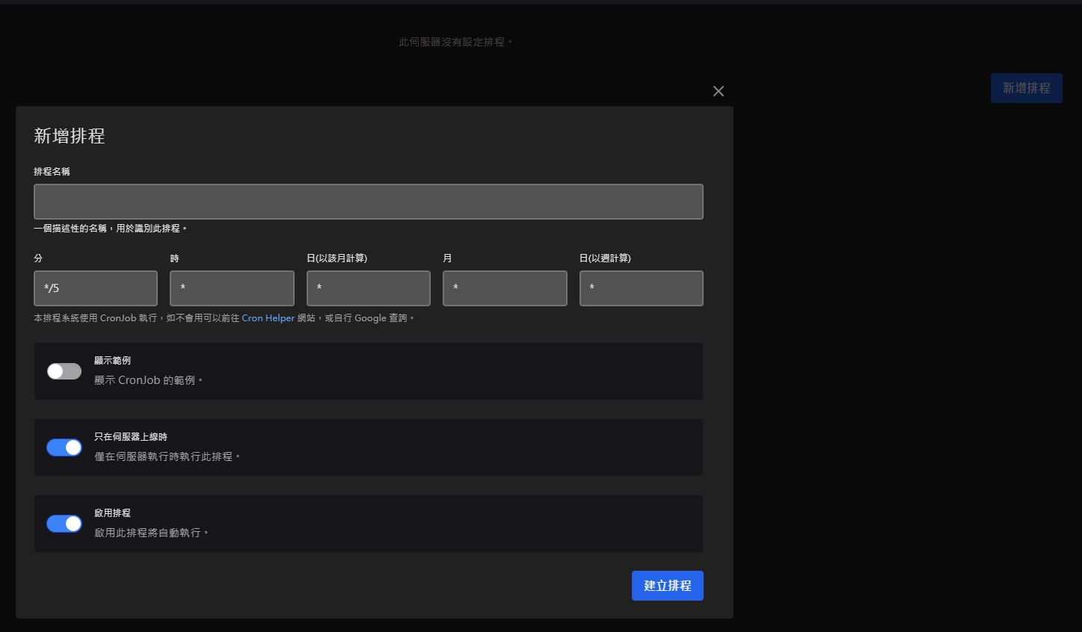Image resolution: width=1082 pixels, height=632 pixels.
Task: Click the 排程名稱 field label
Action: (x=52, y=172)
